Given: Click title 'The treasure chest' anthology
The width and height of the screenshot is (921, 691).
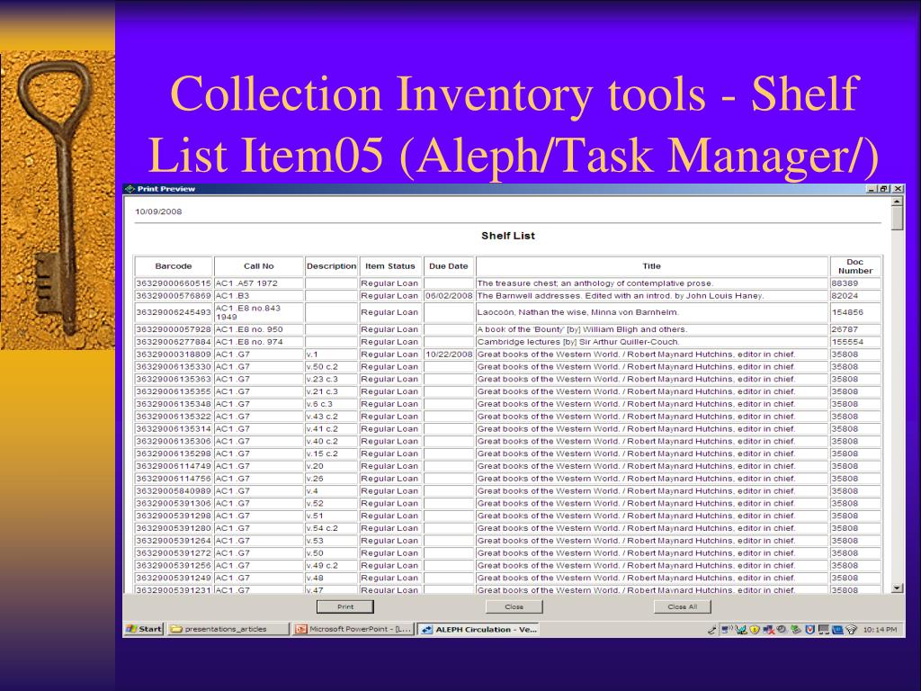Looking at the screenshot, I should pos(595,283).
